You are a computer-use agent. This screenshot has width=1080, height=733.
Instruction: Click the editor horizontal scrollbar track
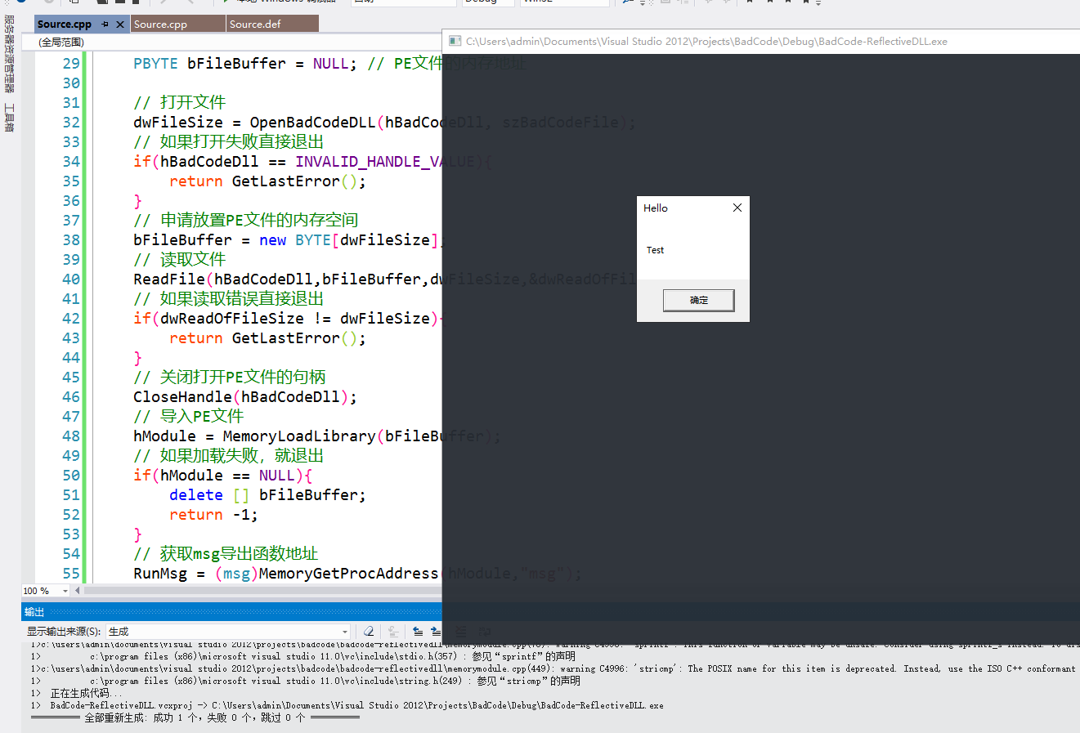[262, 590]
